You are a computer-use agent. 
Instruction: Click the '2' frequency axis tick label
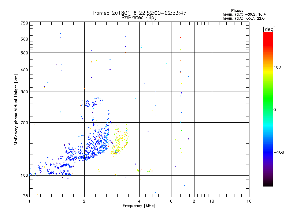[x=84, y=201]
